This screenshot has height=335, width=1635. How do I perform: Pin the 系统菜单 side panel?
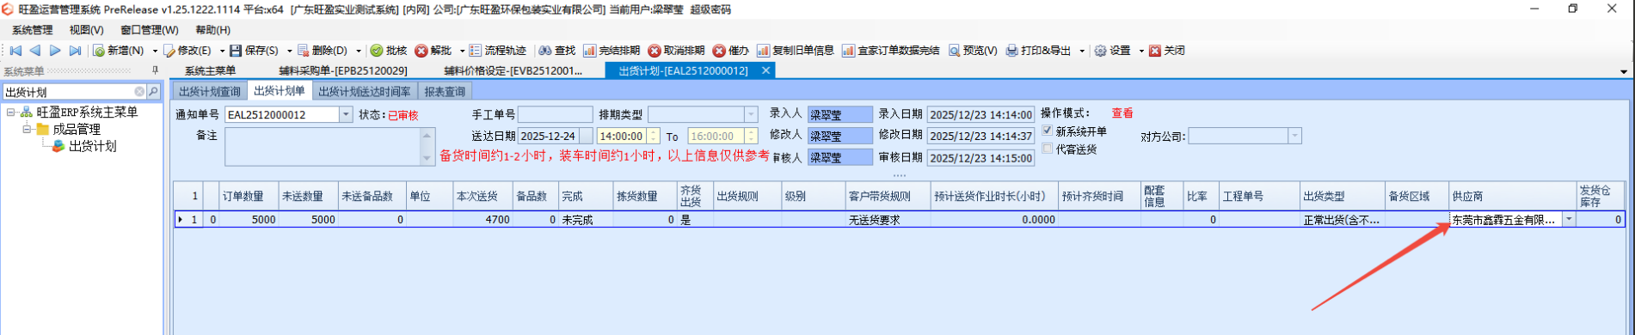click(155, 70)
